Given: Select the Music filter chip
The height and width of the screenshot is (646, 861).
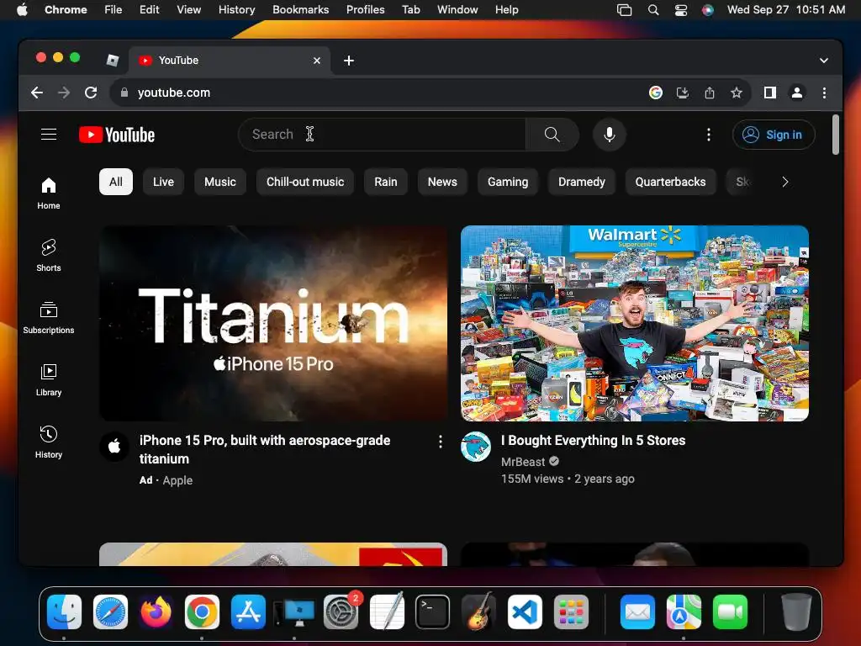Looking at the screenshot, I should coord(220,182).
